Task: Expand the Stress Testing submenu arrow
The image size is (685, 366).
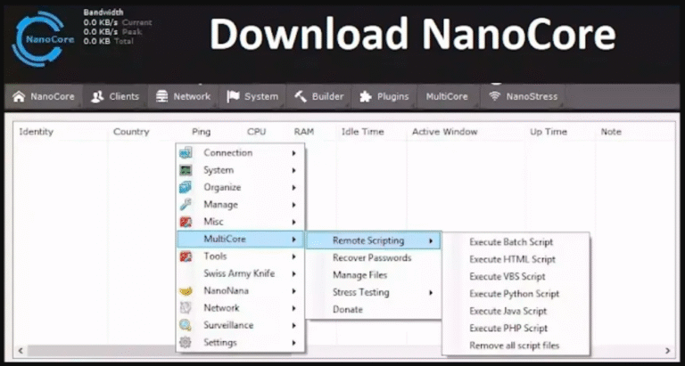Action: [x=431, y=293]
